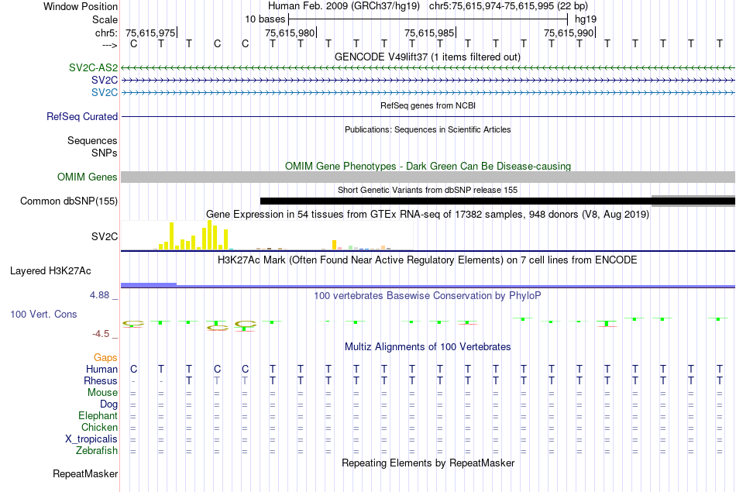
Task: Click the 75,615,975 coordinate on ruler
Action: point(150,33)
